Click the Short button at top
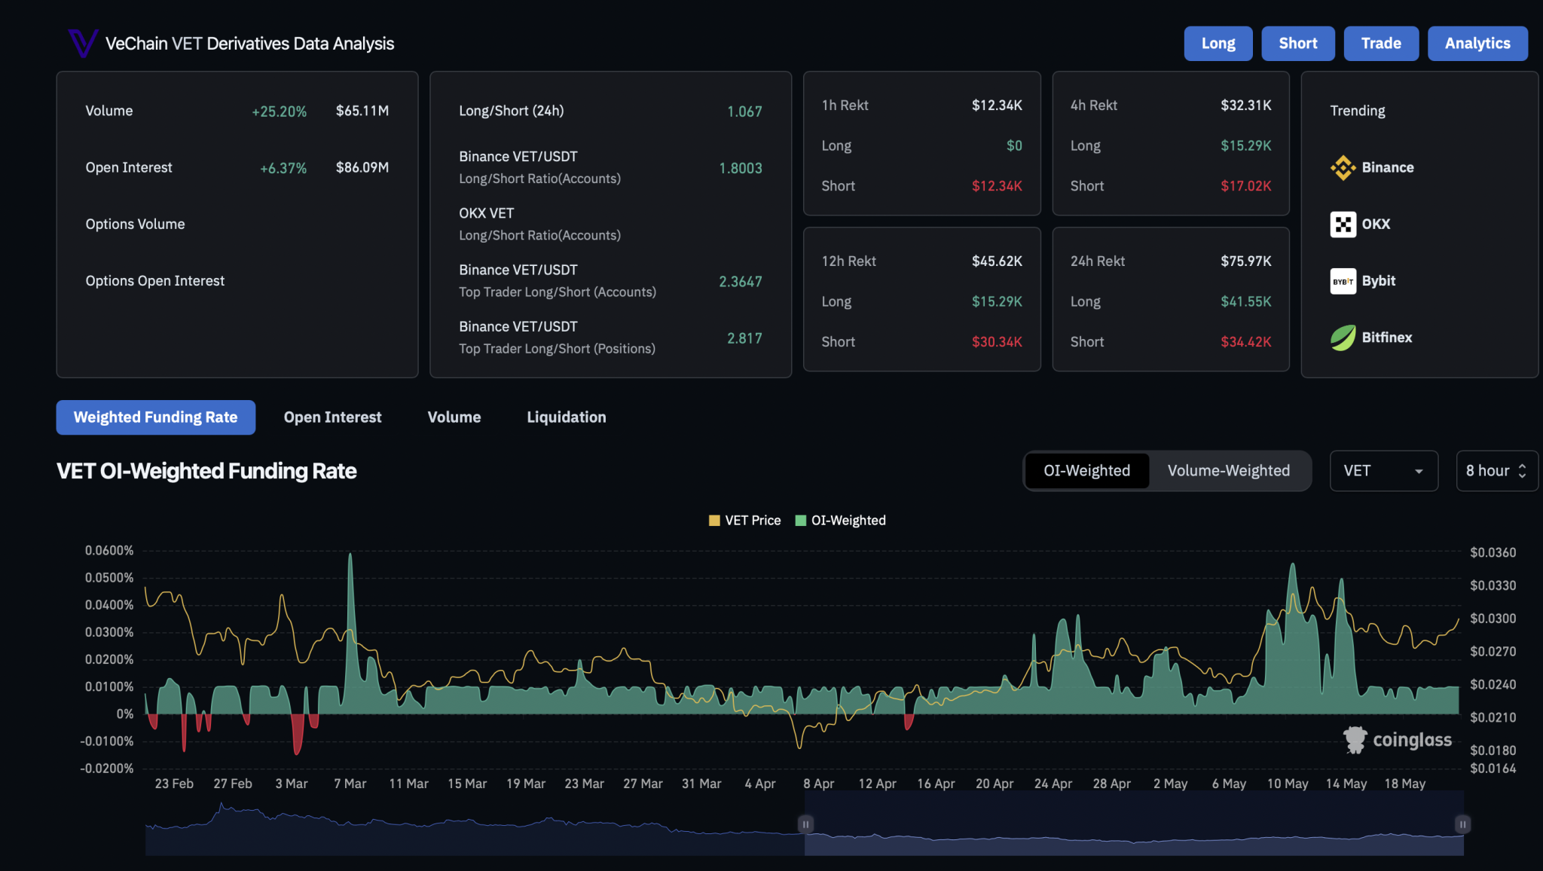1543x871 pixels. pyautogui.click(x=1297, y=44)
